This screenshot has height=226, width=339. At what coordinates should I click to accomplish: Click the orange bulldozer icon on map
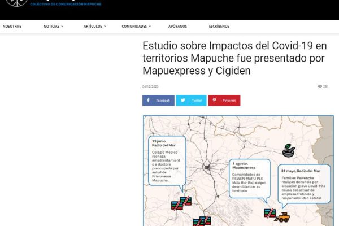pyautogui.click(x=282, y=218)
